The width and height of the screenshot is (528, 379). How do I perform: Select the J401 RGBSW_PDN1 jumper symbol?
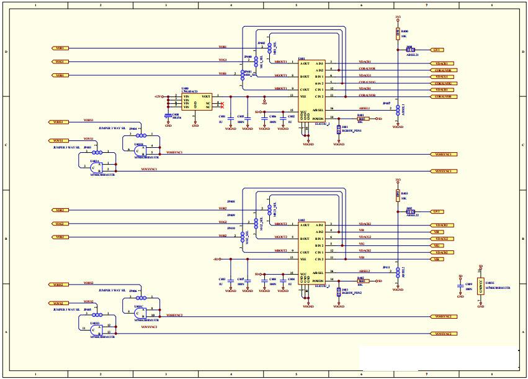point(339,129)
